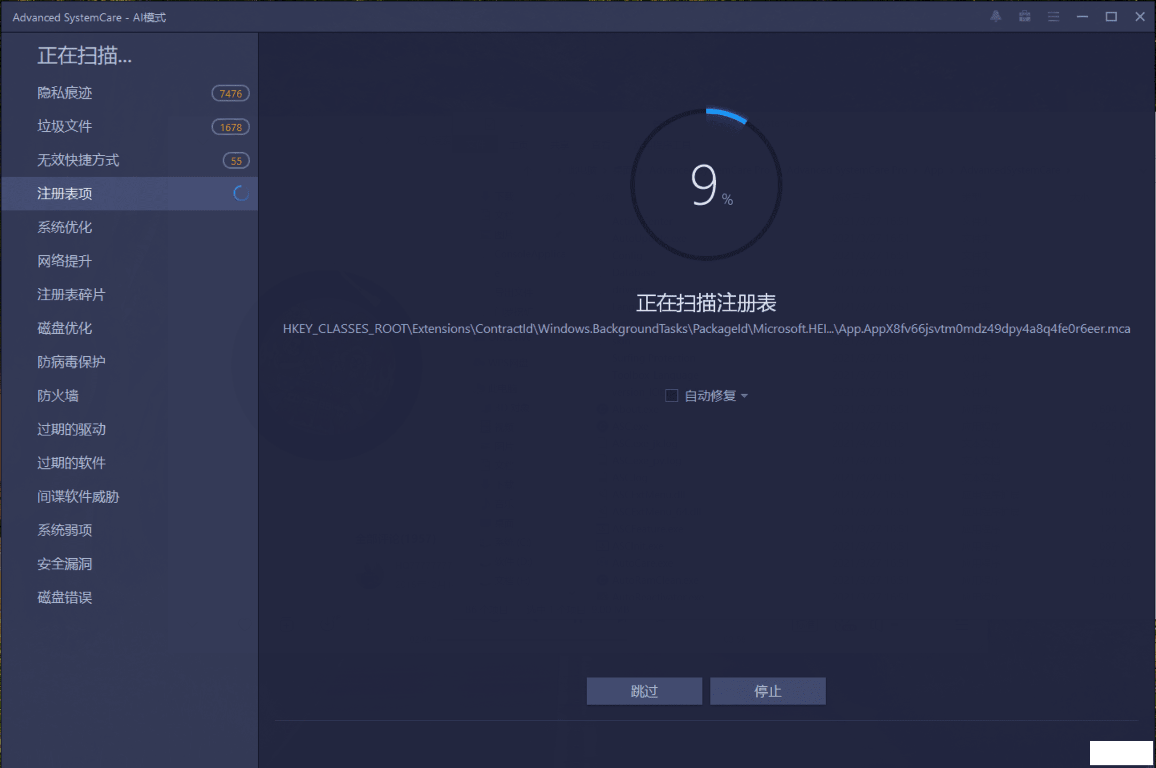The height and width of the screenshot is (768, 1156).
Task: Click the Advanced SystemCare - AI模式 title
Action: (89, 18)
